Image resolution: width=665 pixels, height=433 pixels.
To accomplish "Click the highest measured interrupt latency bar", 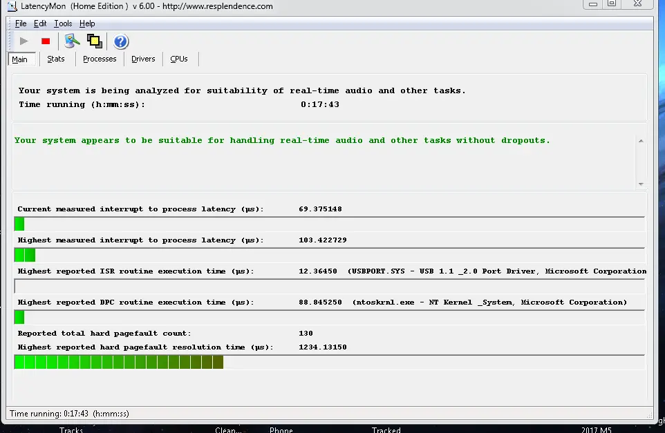I will click(x=329, y=255).
